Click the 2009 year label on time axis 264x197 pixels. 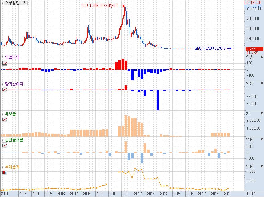click(x=99, y=194)
